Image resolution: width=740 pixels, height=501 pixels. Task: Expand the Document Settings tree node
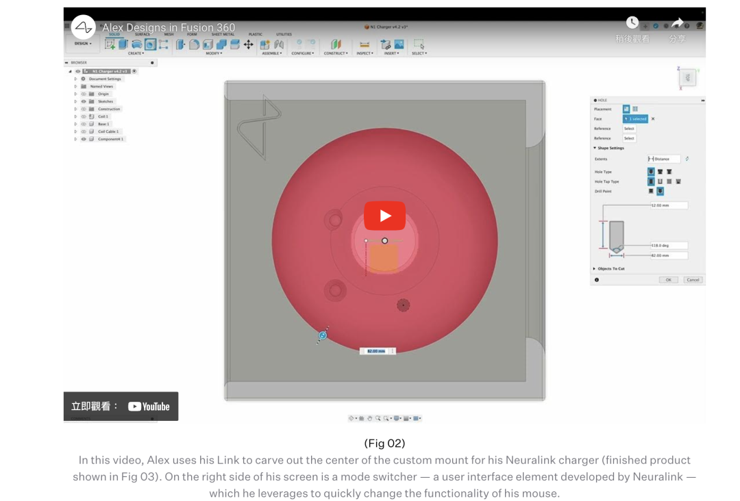point(75,79)
